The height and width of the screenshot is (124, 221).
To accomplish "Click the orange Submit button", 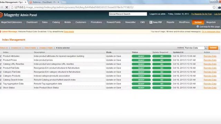I will tap(213, 48).
